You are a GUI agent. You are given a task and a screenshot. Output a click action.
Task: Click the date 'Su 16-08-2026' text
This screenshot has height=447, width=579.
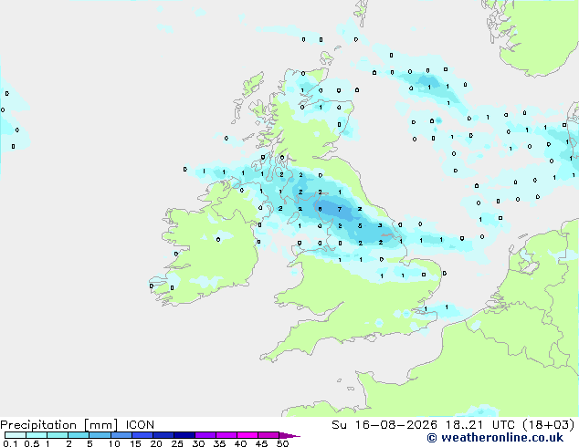[384, 425]
